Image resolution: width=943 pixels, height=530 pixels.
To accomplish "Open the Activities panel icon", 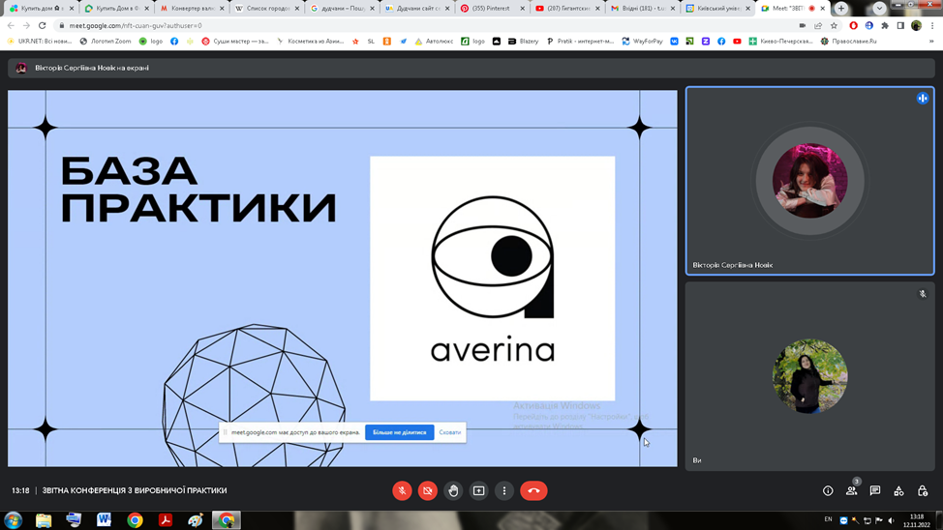I will [898, 491].
